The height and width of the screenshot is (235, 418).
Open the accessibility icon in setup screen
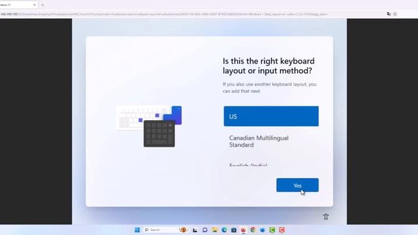pos(326,217)
